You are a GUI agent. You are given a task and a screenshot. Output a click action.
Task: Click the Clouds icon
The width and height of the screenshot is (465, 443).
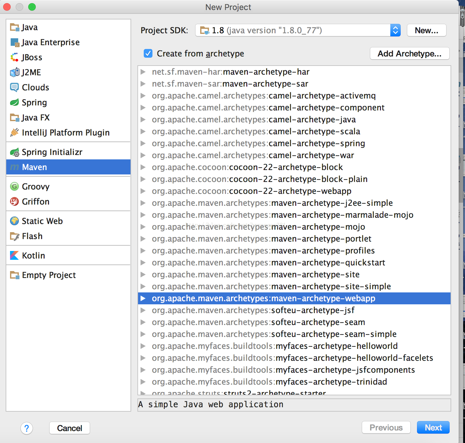(14, 88)
